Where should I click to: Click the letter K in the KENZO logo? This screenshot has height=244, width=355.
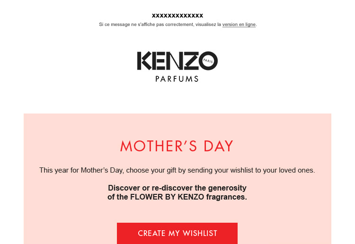coord(144,61)
